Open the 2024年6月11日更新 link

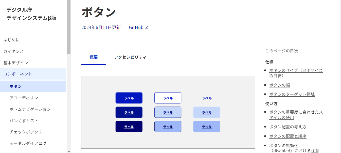click(x=101, y=27)
